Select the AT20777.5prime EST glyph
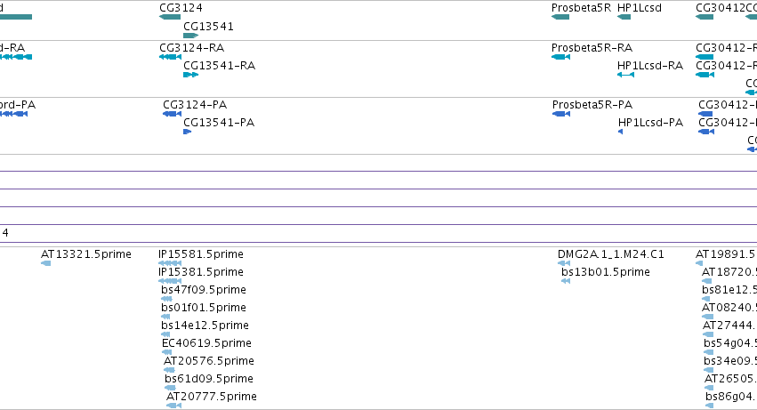This screenshot has width=757, height=410. tap(173, 406)
